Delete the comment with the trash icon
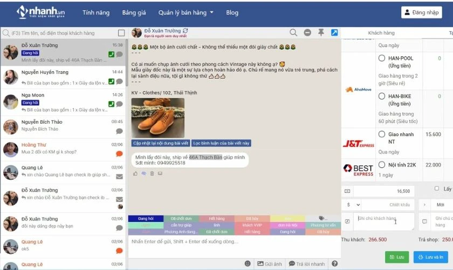This screenshot has width=453, height=270. pos(152,174)
